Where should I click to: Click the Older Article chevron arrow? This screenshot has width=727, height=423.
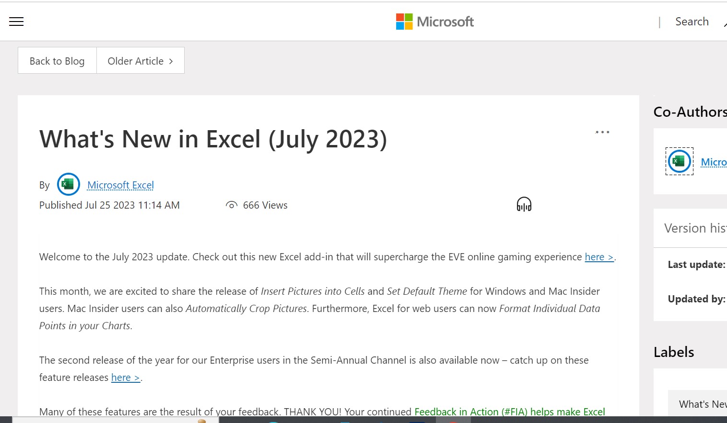click(x=171, y=61)
